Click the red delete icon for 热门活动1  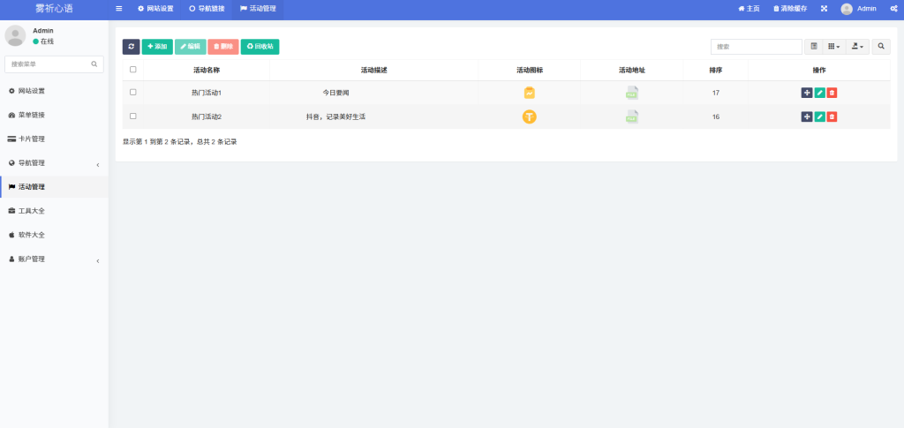tap(832, 93)
